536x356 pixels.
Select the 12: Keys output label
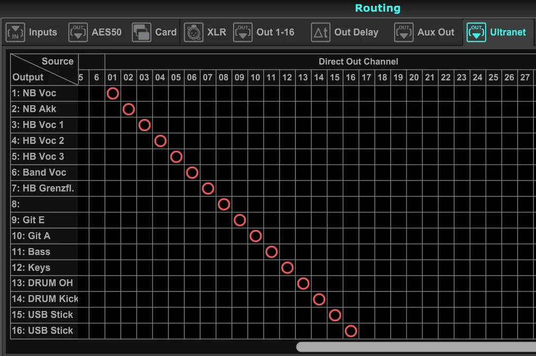tap(32, 268)
